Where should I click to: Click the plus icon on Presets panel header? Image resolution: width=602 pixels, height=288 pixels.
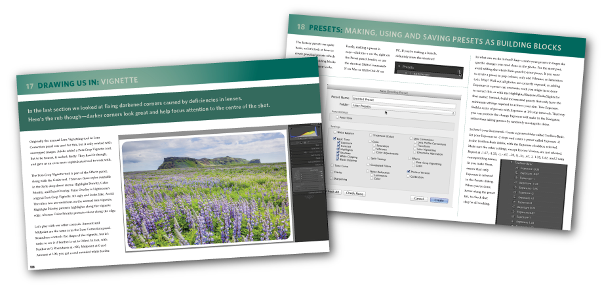(x=459, y=71)
